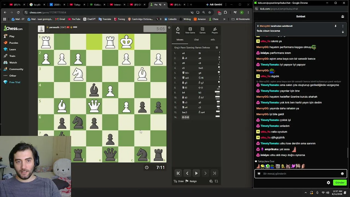The width and height of the screenshot is (350, 197).
Task: Open the emoji picker in chat input
Action: pos(342,174)
